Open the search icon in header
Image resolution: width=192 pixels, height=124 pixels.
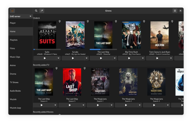(x=36, y=11)
